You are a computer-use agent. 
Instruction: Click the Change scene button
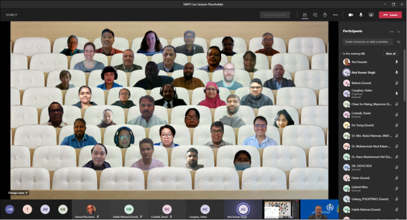pyautogui.click(x=18, y=193)
